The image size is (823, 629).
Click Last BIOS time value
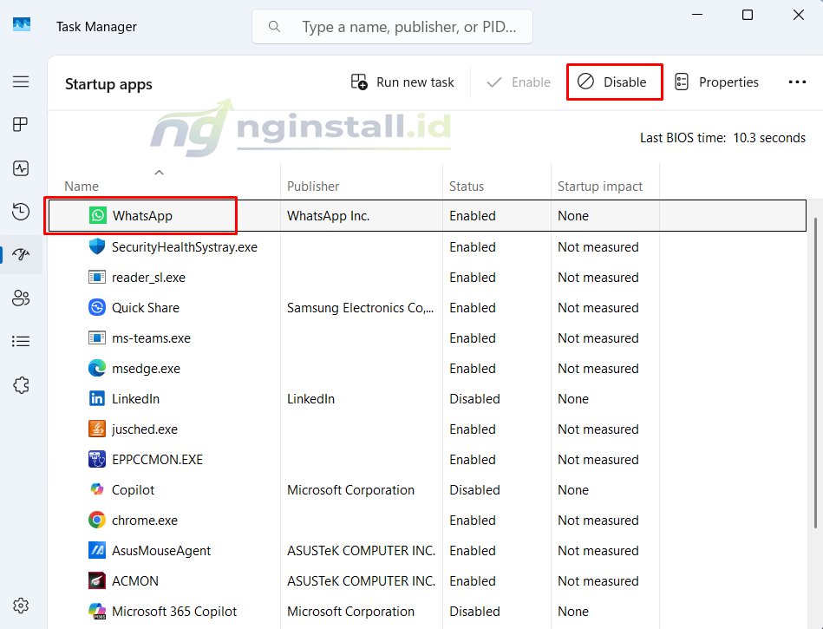pyautogui.click(x=769, y=138)
